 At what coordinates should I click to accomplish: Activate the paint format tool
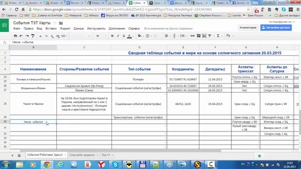pos(33,36)
